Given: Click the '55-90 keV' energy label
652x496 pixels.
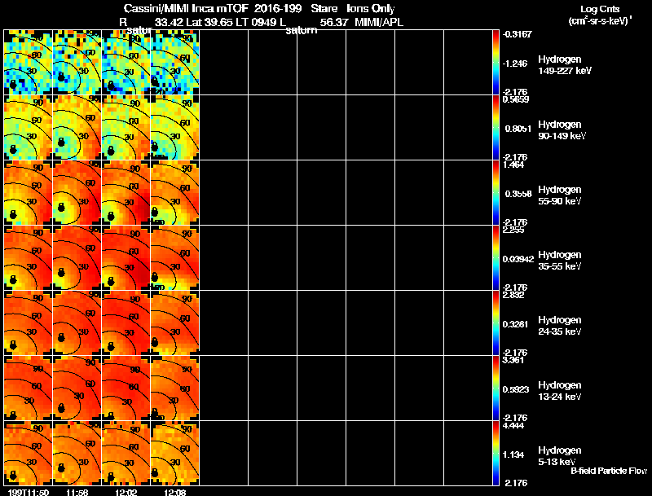Looking at the screenshot, I should pos(560,201).
